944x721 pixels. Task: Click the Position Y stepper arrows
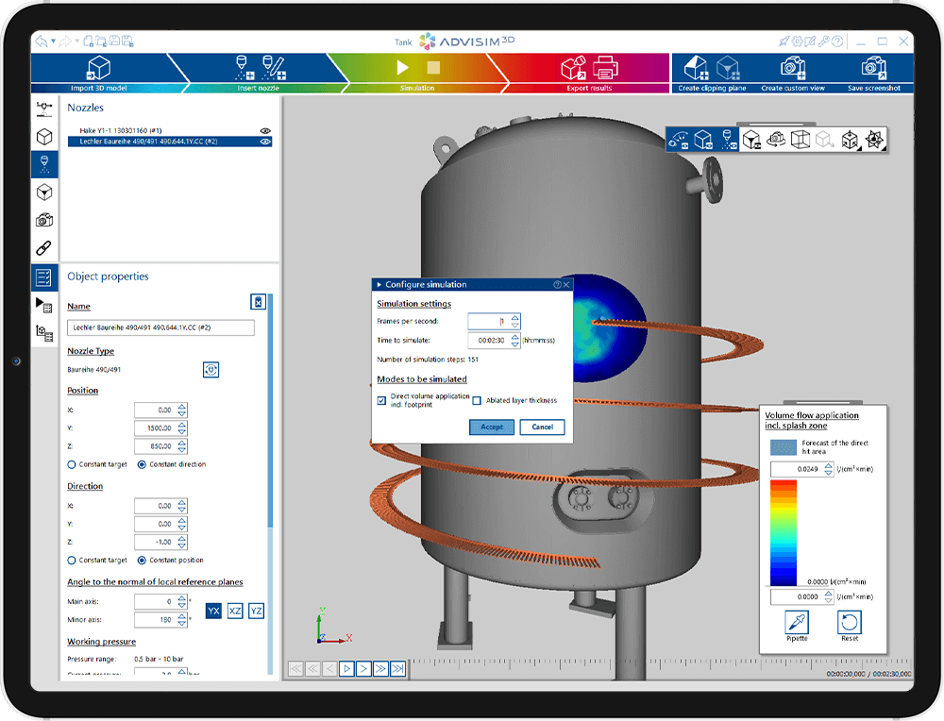point(182,428)
